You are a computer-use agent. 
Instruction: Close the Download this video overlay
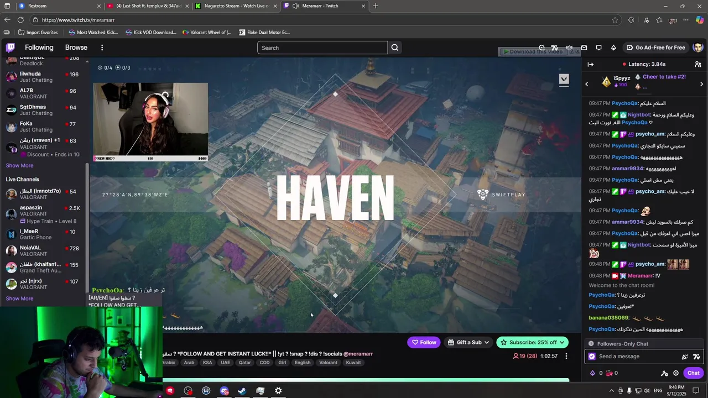[577, 51]
